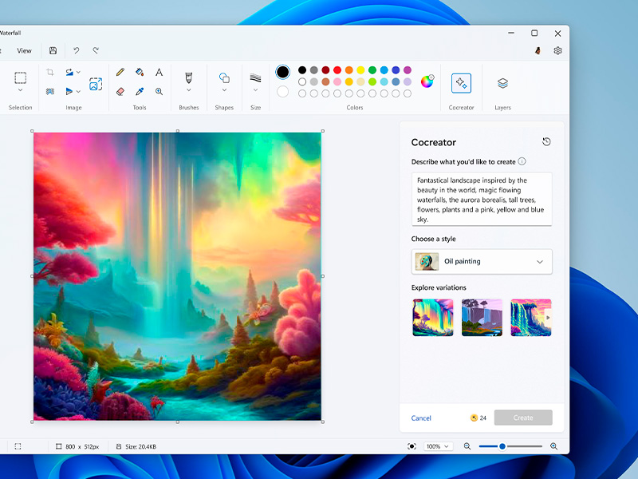The width and height of the screenshot is (638, 479).
Task: Expand the Selection tool dropdown
Action: point(21,91)
